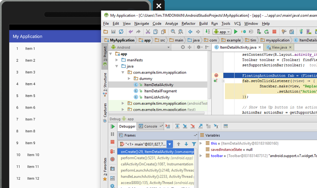The width and height of the screenshot is (317, 188).
Task: Toggle the Captures side panel
Action: pyautogui.click(x=105, y=112)
